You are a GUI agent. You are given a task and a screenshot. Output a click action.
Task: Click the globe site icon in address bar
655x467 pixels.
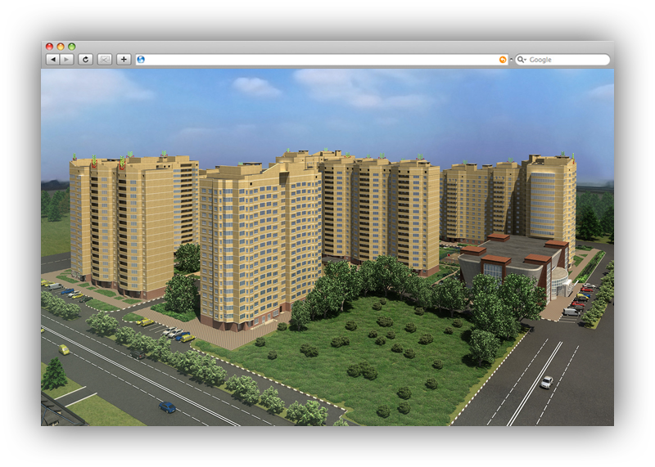pos(141,60)
